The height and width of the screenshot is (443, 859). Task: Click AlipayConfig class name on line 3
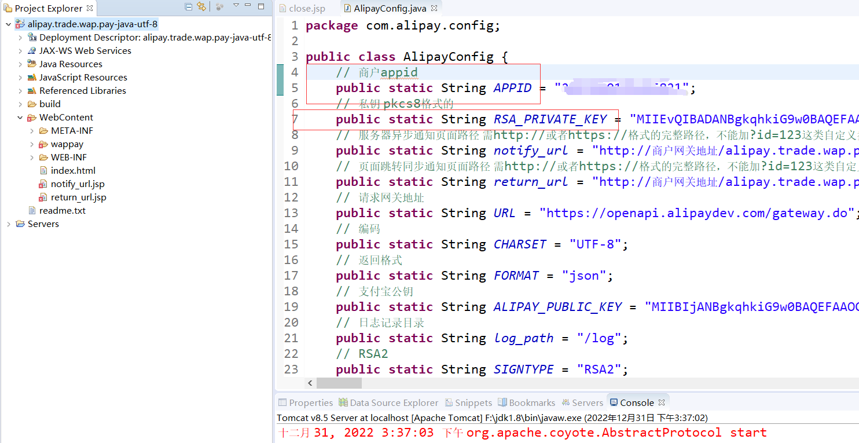pyautogui.click(x=448, y=57)
